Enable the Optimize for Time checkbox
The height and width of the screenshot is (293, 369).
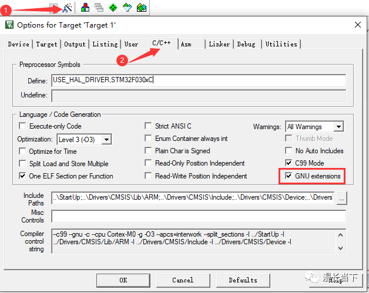coord(23,151)
